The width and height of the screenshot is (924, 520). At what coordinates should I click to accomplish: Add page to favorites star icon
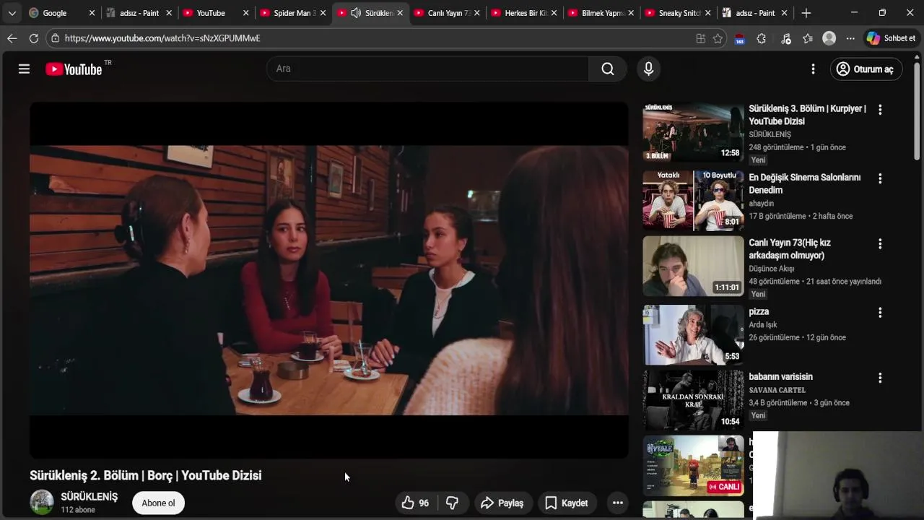pyautogui.click(x=718, y=38)
